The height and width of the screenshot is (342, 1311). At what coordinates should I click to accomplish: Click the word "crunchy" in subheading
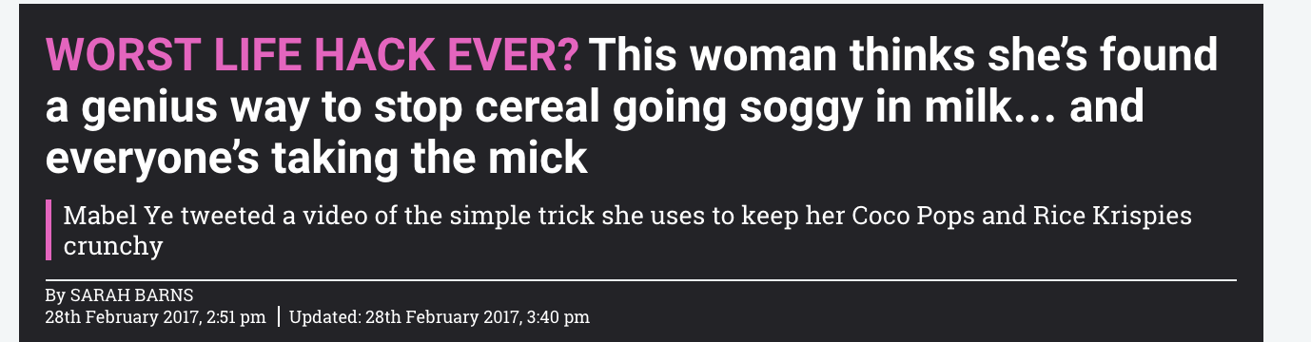(x=113, y=247)
